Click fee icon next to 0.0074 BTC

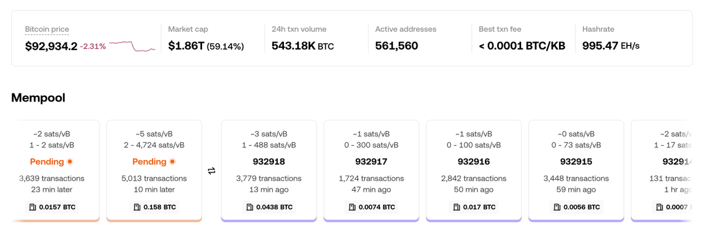[352, 207]
